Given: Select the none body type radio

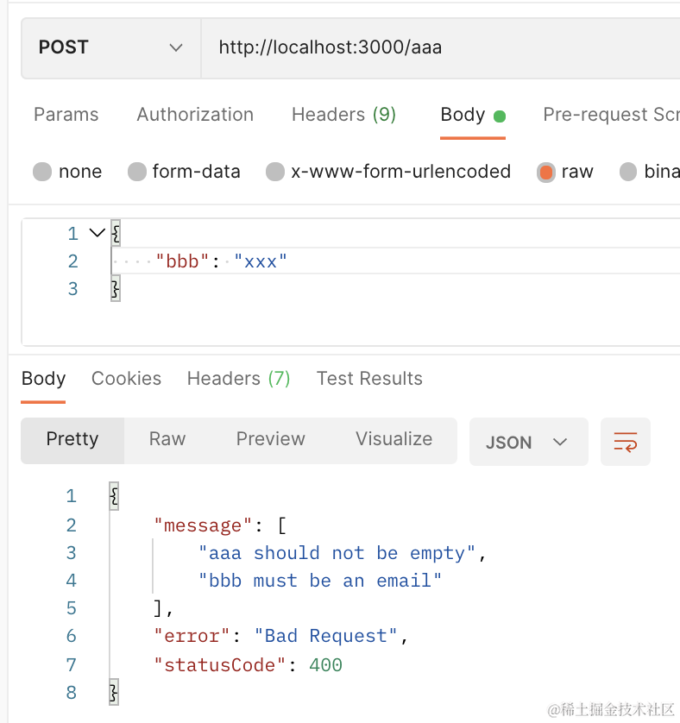Looking at the screenshot, I should pyautogui.click(x=42, y=172).
